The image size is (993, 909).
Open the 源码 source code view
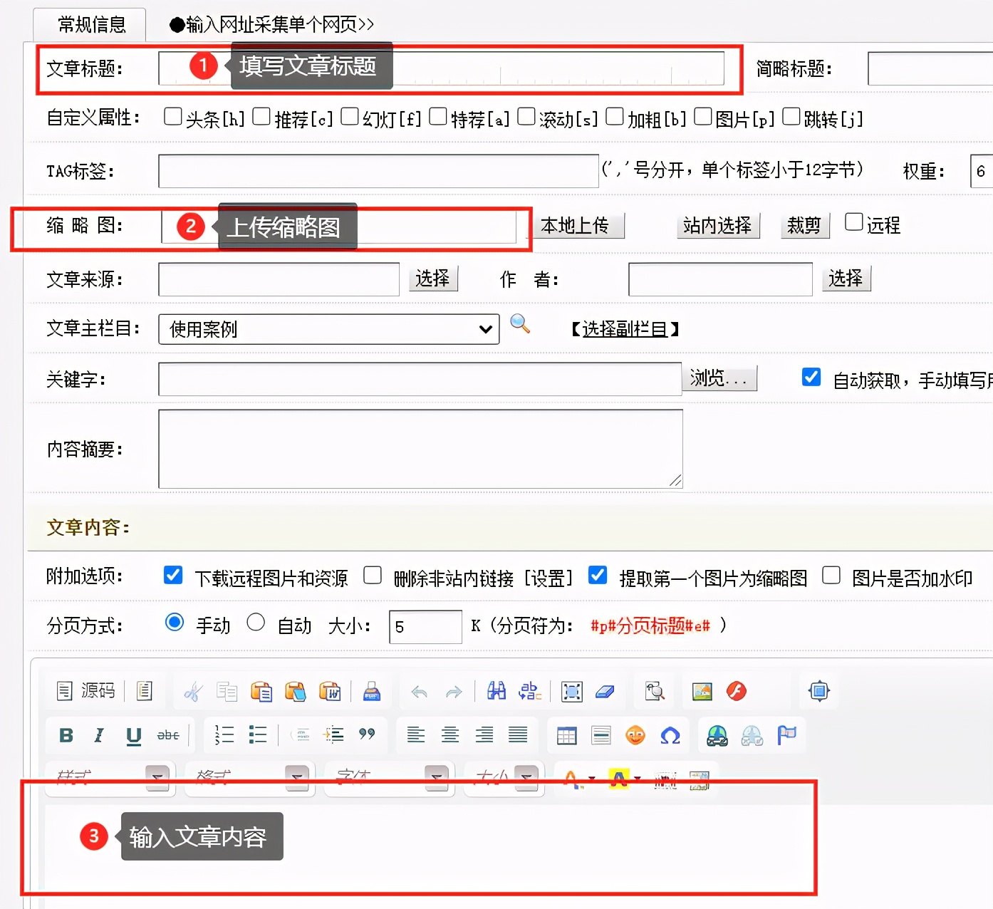(85, 690)
